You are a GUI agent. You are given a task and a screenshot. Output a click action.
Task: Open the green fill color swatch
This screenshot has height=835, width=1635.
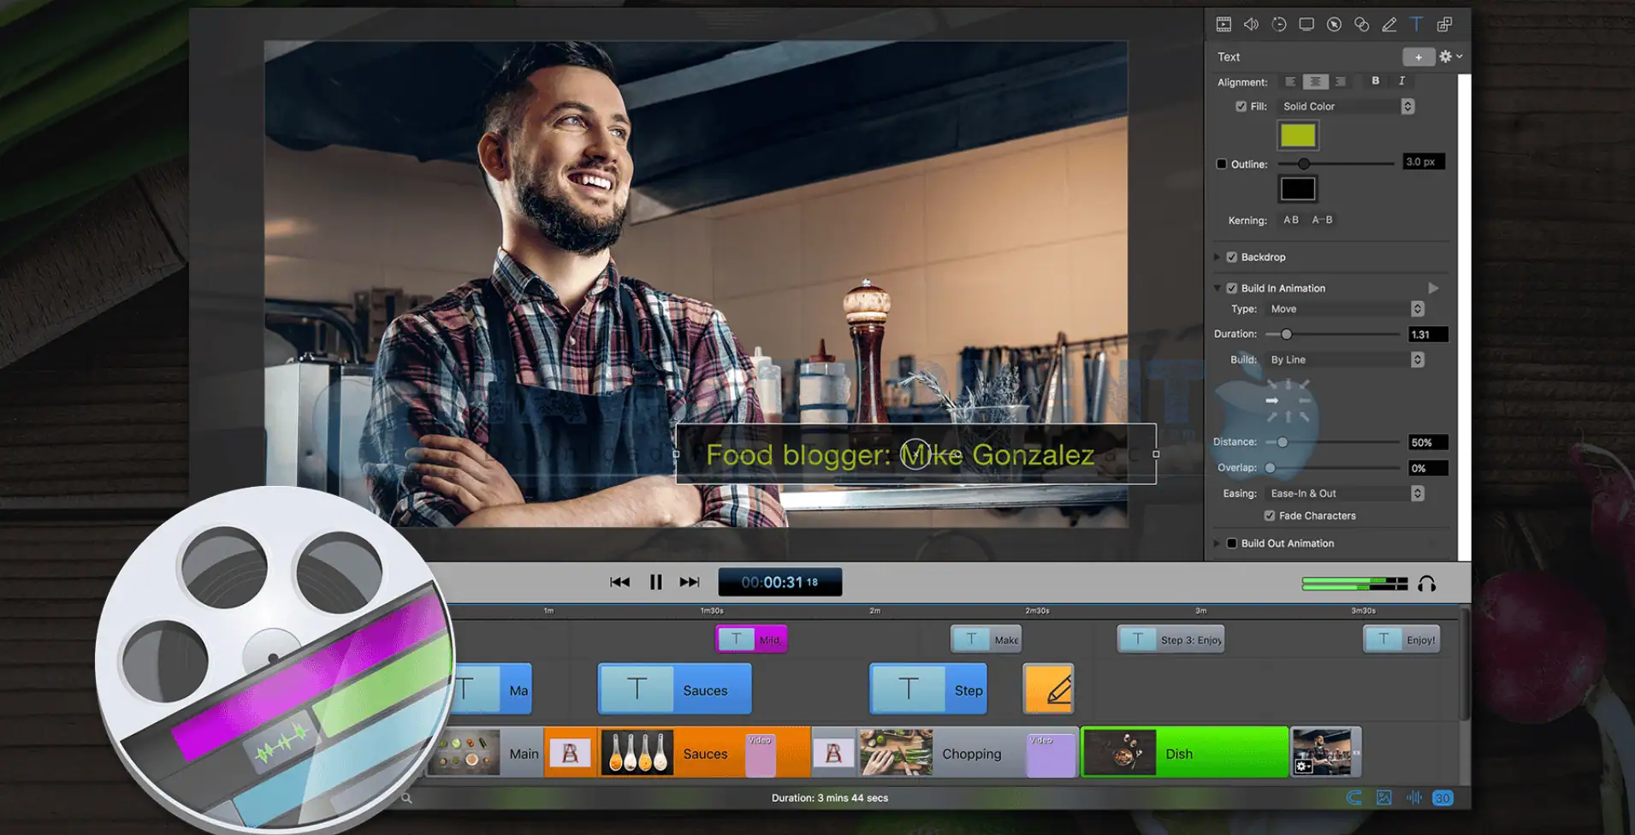coord(1298,135)
